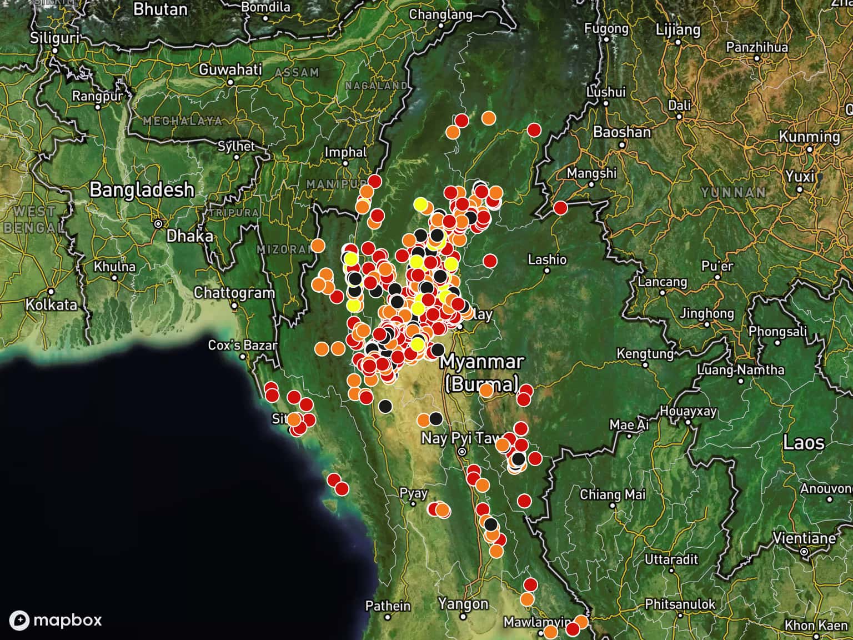This screenshot has width=853, height=640.
Task: Click the mapbox logo link
Action: (56, 620)
